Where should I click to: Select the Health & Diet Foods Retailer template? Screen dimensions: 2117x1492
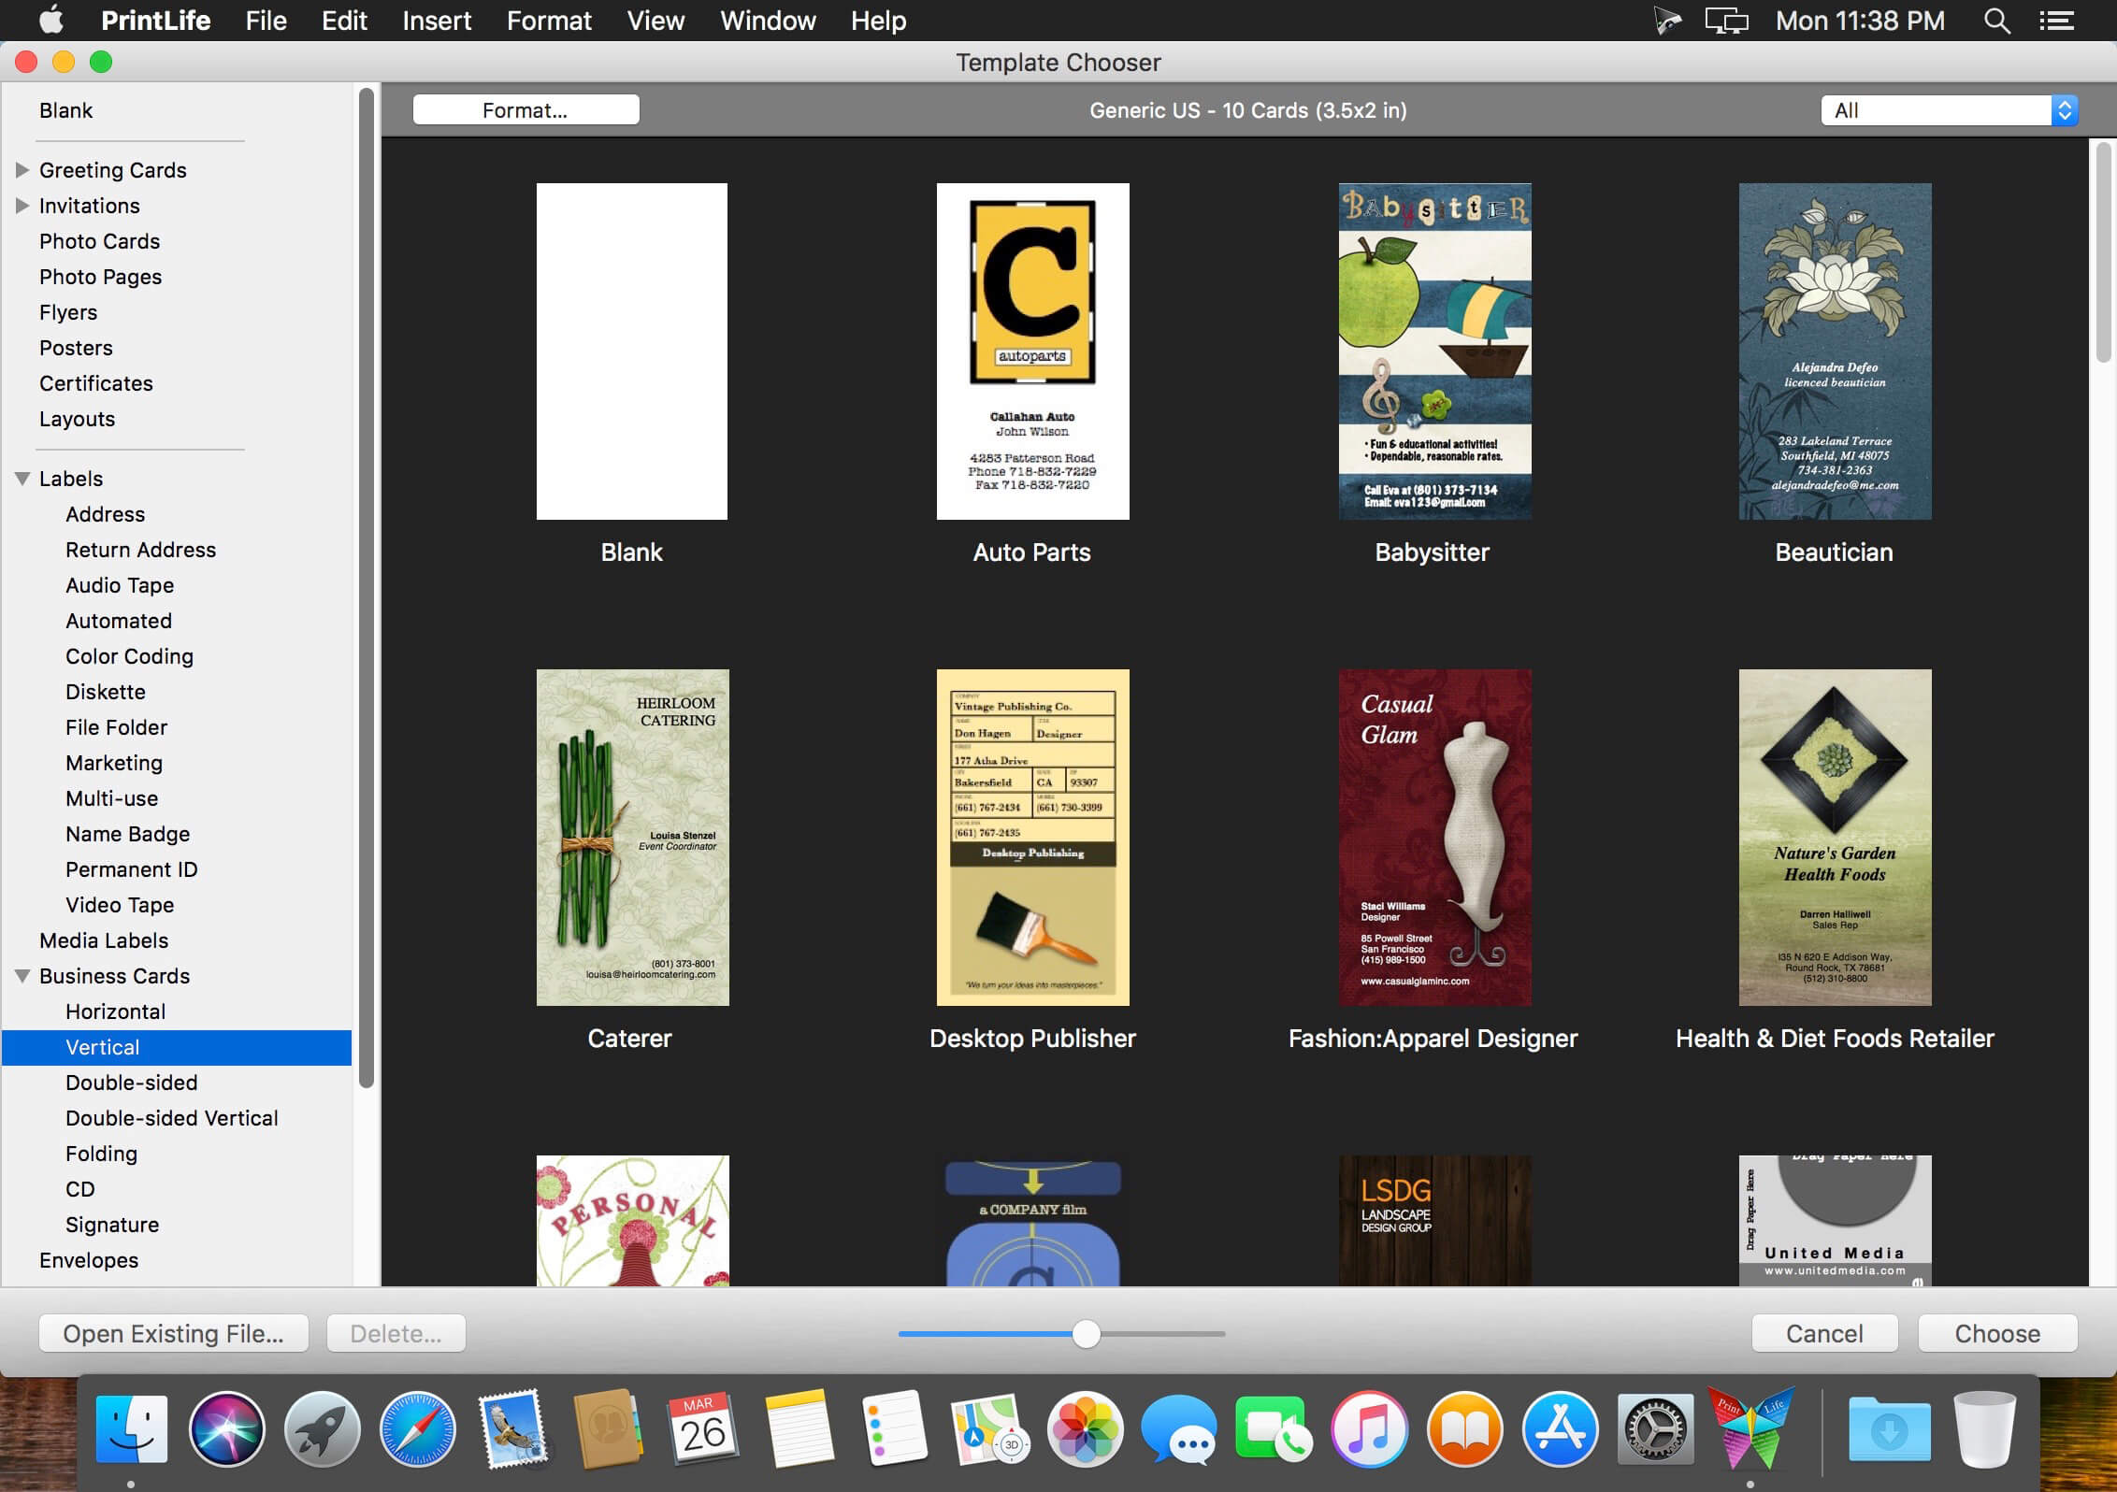coord(1835,838)
